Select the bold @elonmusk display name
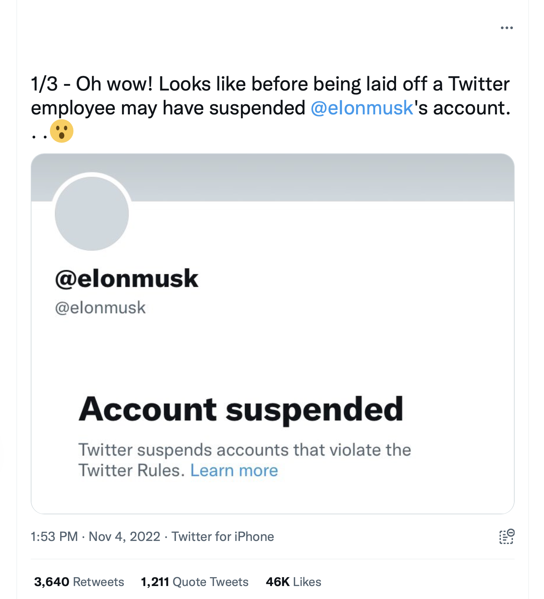544x599 pixels. click(126, 279)
